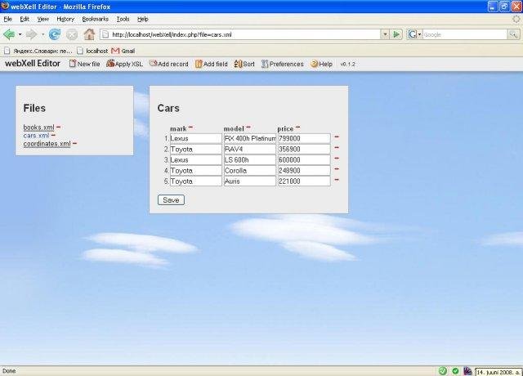Expand the address bar URL dropdown
This screenshot has height=376, width=523.
385,34
